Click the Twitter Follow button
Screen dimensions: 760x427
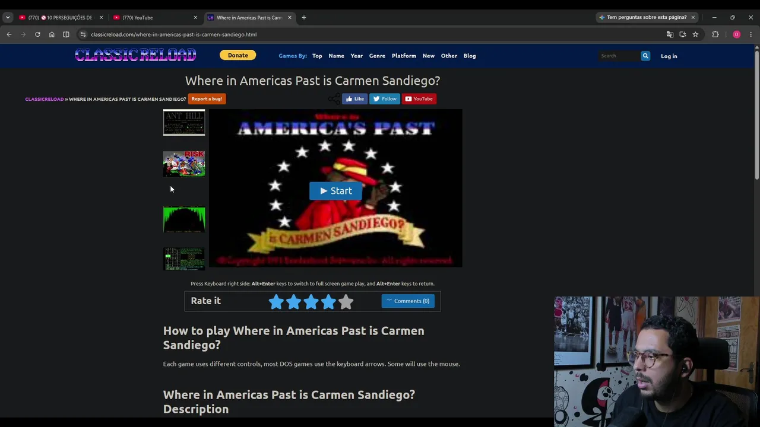385,99
